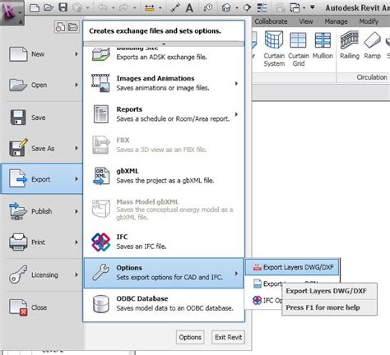
Task: Switch to the Collaborate ribbon tab
Action: (x=271, y=21)
